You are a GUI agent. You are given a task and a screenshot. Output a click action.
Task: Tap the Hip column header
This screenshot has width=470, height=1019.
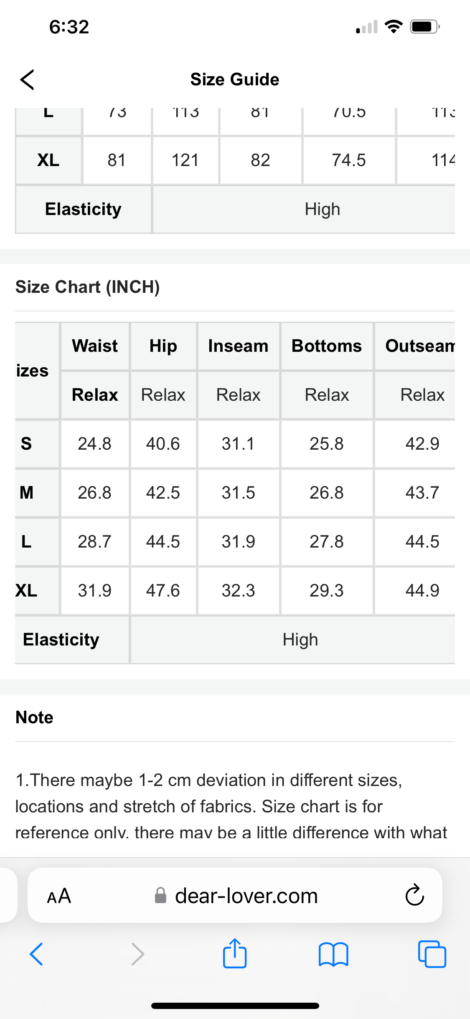point(163,346)
